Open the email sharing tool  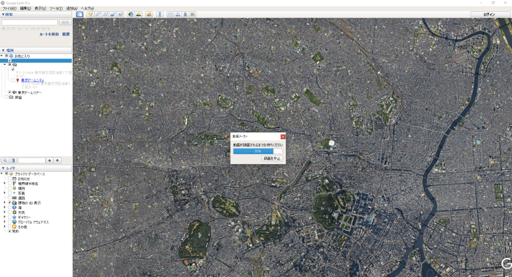tap(171, 14)
